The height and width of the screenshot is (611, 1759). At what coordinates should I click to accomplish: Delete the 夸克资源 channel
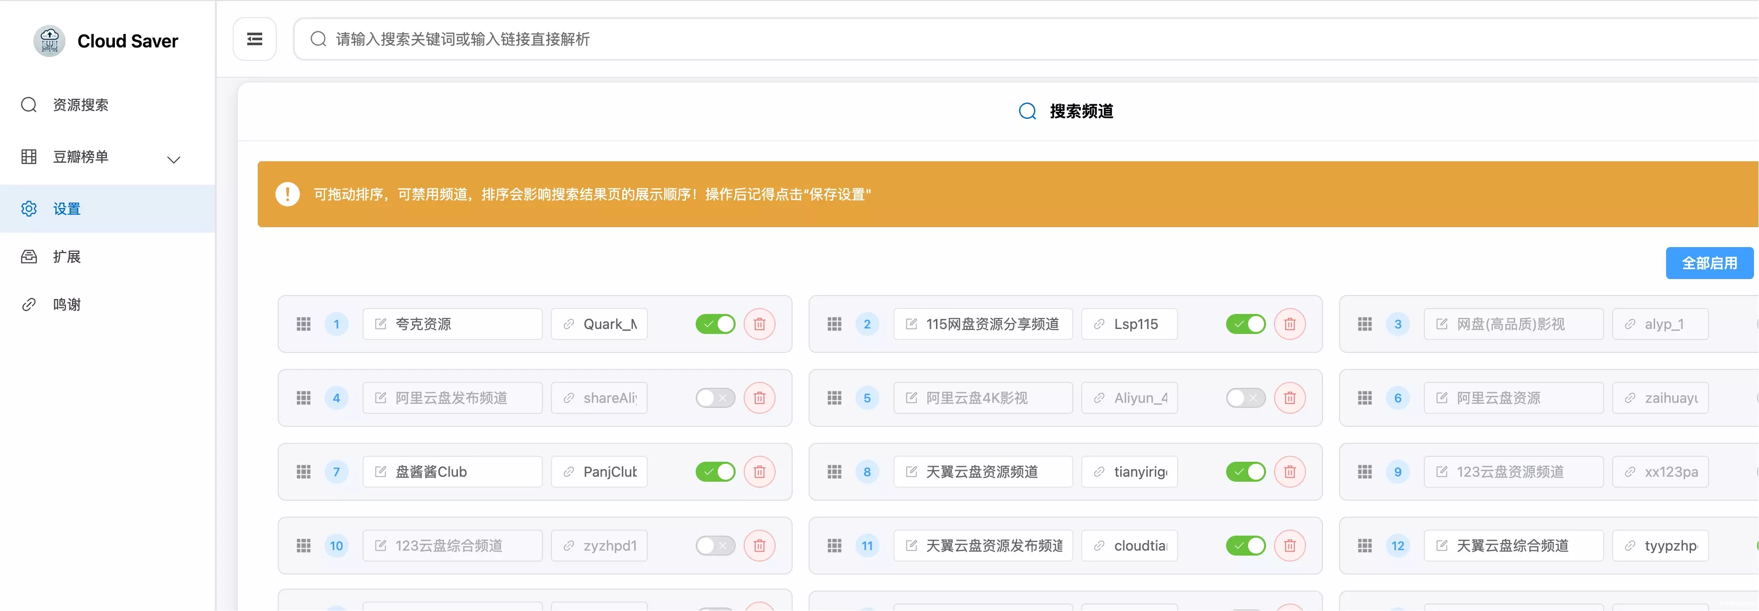(759, 324)
